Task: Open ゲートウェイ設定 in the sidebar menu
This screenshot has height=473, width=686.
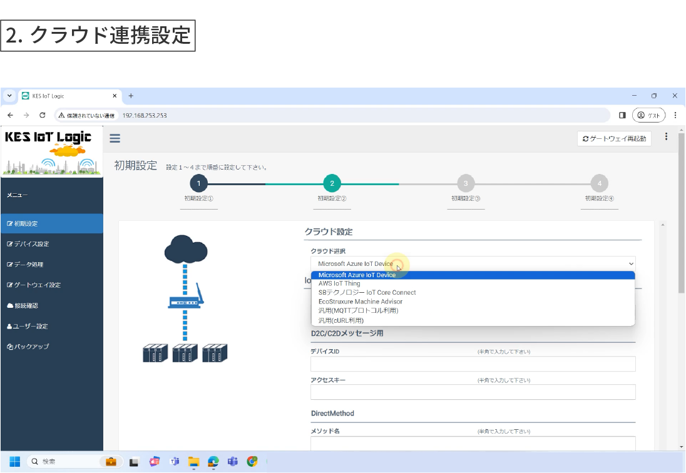Action: click(51, 285)
